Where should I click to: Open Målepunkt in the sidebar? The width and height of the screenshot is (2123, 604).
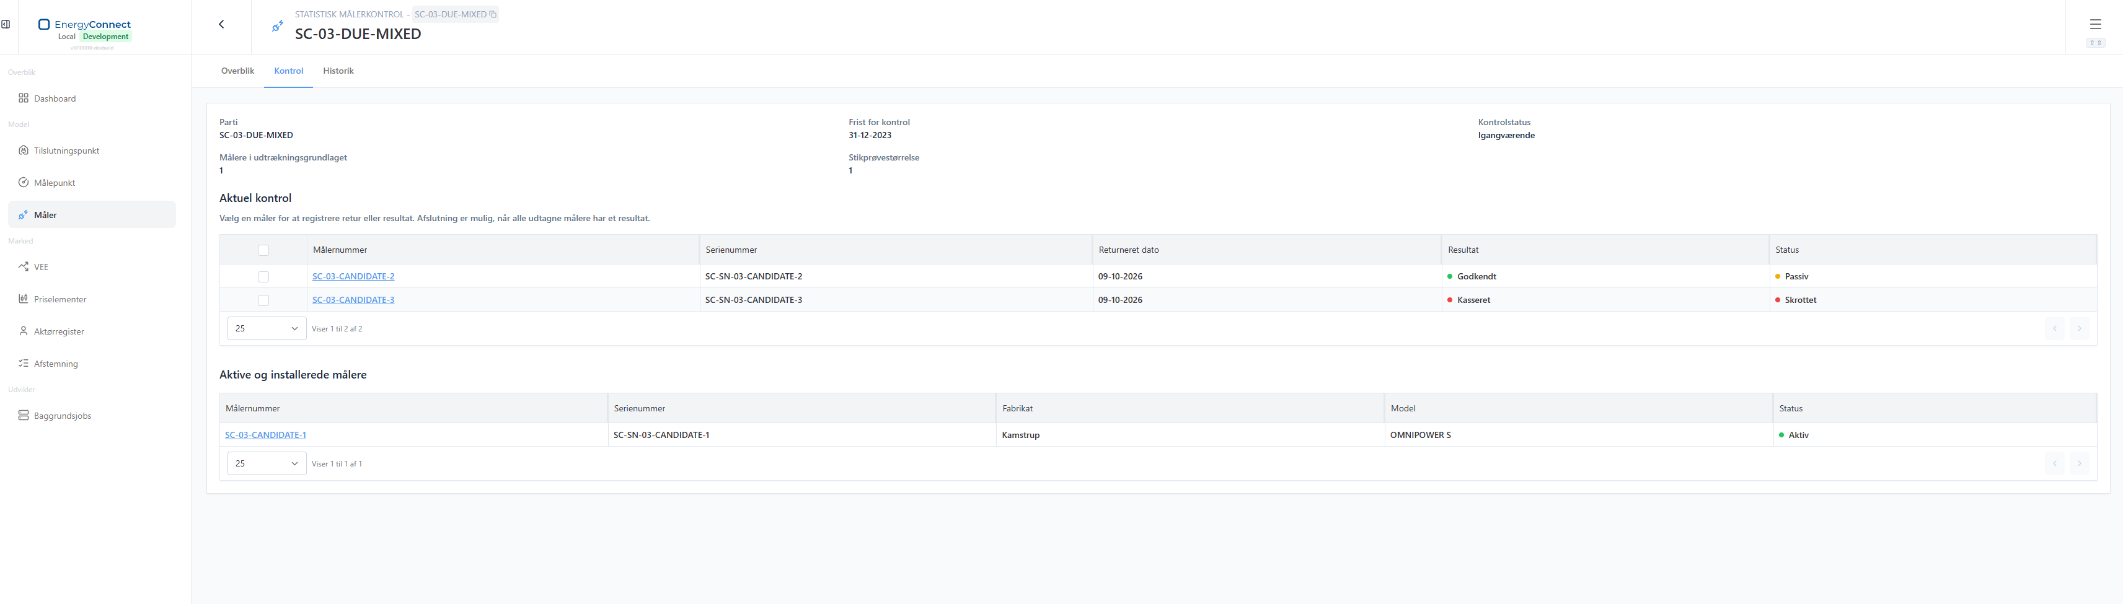[x=92, y=182]
